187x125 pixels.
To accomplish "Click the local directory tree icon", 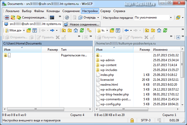I will pyautogui.click(x=89, y=30).
